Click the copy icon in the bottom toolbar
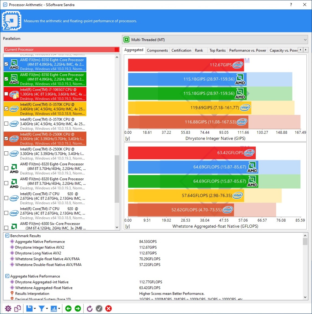This screenshot has width=312, height=314. [18, 308]
